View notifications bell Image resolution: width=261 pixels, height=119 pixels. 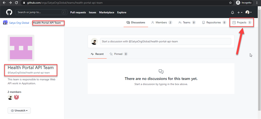pos(232,12)
